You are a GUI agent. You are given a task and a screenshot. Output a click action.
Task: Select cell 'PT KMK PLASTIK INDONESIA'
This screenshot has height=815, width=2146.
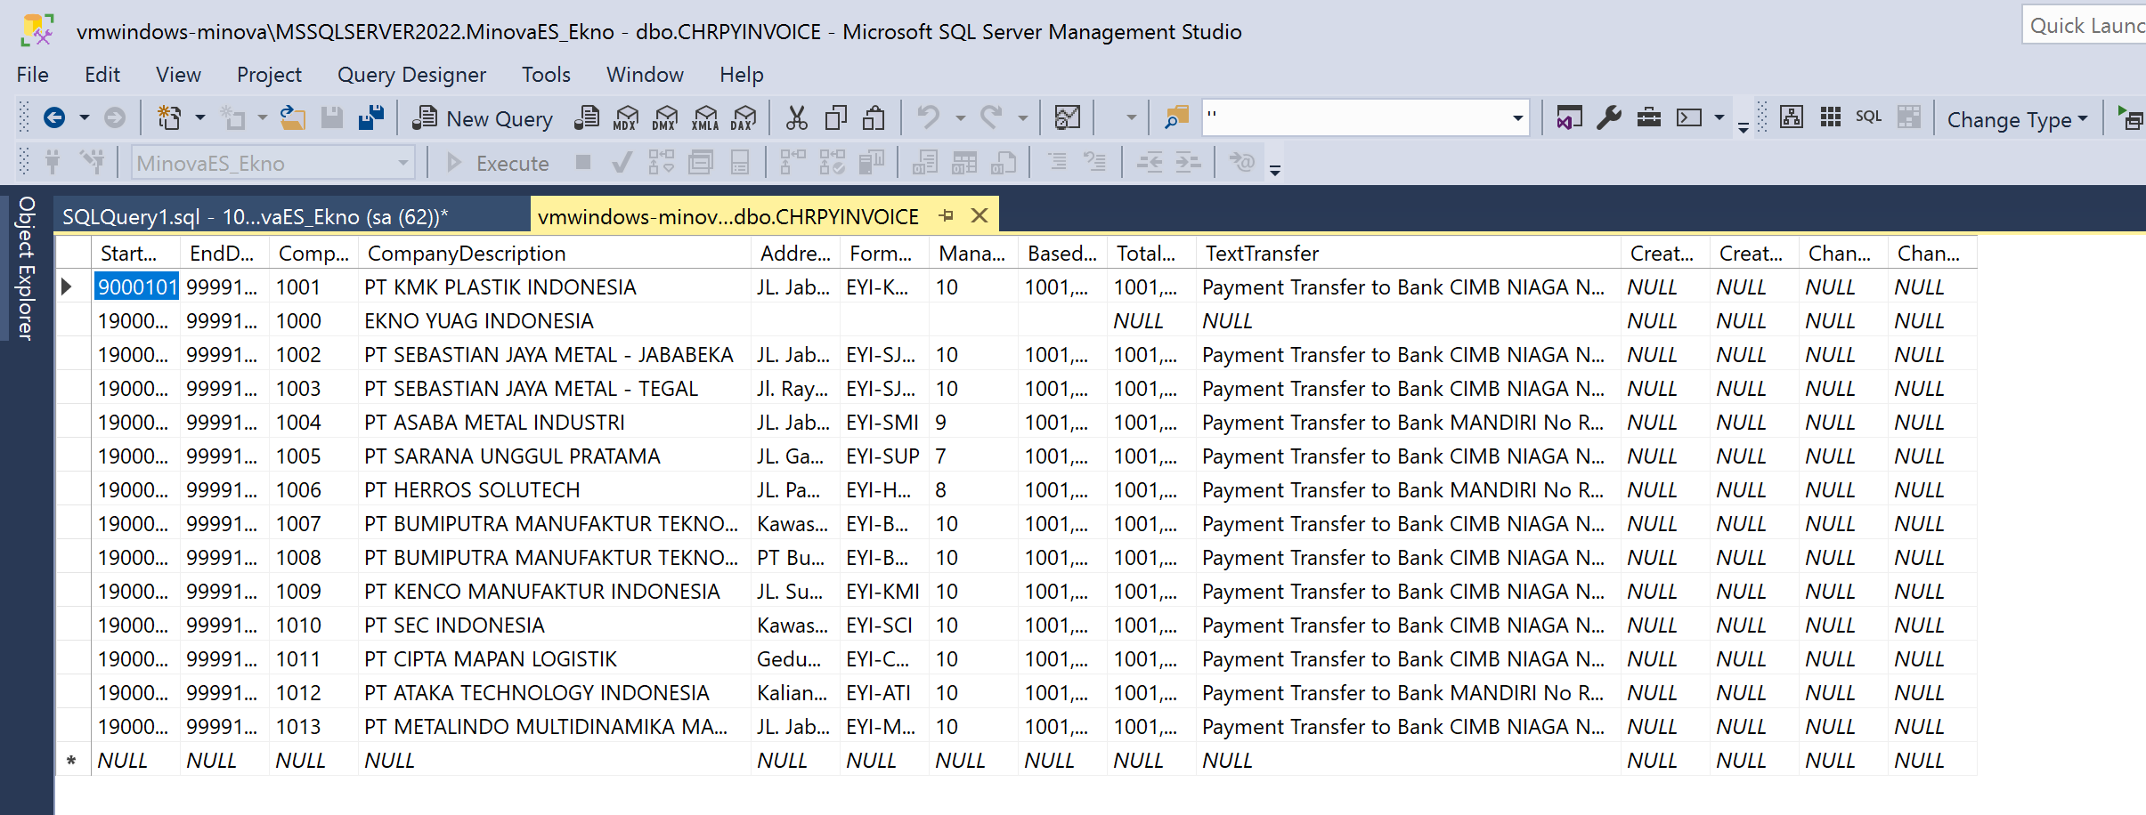[x=555, y=287]
